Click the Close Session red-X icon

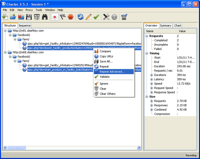(21, 17)
